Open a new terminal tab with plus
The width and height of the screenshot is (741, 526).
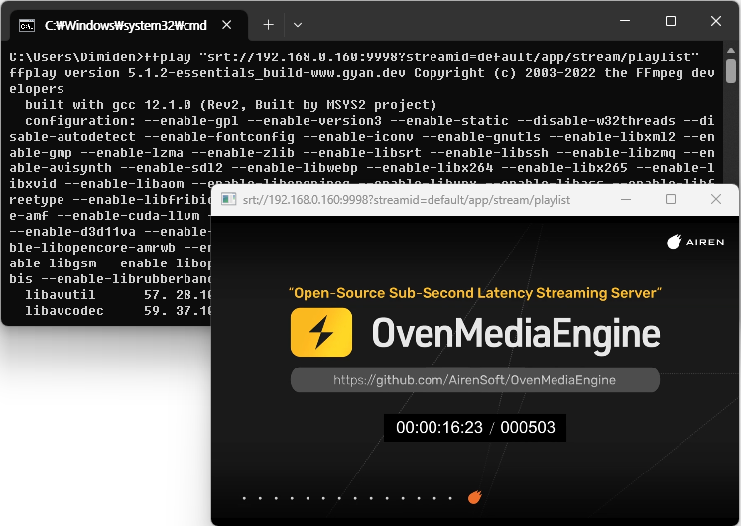pyautogui.click(x=268, y=23)
